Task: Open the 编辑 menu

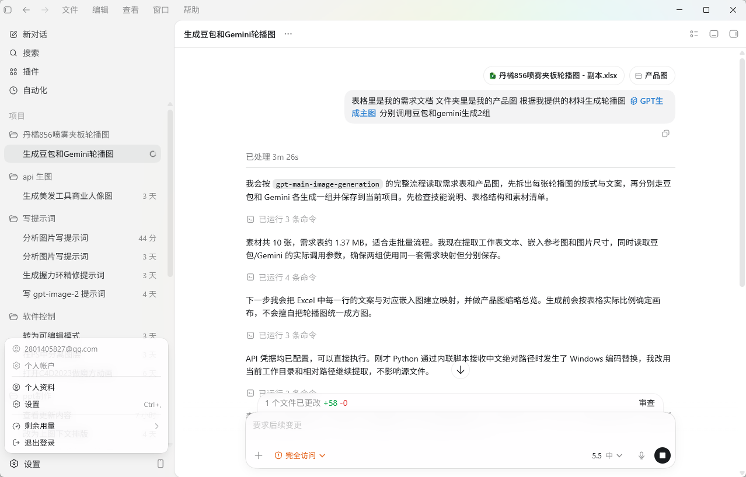Action: point(100,10)
